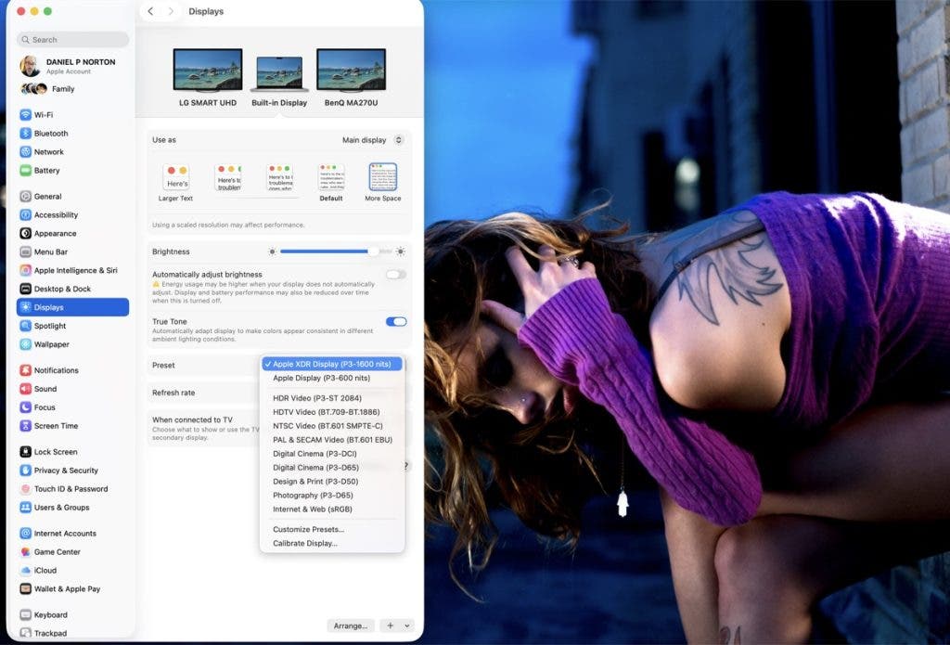Open the Use as dropdown
The width and height of the screenshot is (950, 645).
click(x=371, y=139)
